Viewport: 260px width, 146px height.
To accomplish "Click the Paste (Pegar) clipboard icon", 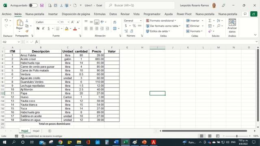I will [x=19, y=23].
